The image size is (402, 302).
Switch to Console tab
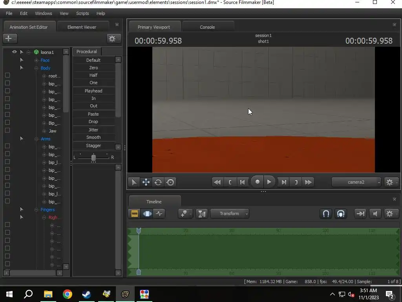207,27
